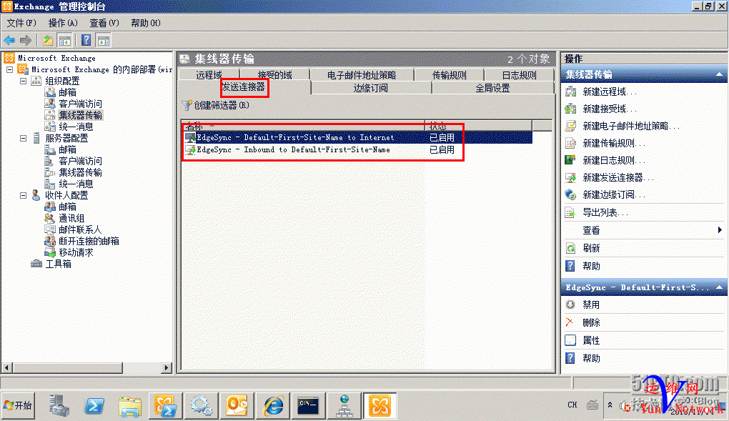Click 新建发送连接器... action text
Image resolution: width=729 pixels, height=421 pixels.
(618, 178)
